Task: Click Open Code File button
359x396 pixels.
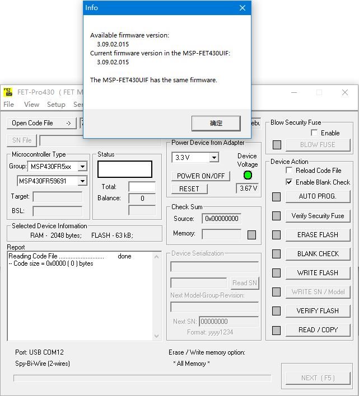Action: (41, 123)
